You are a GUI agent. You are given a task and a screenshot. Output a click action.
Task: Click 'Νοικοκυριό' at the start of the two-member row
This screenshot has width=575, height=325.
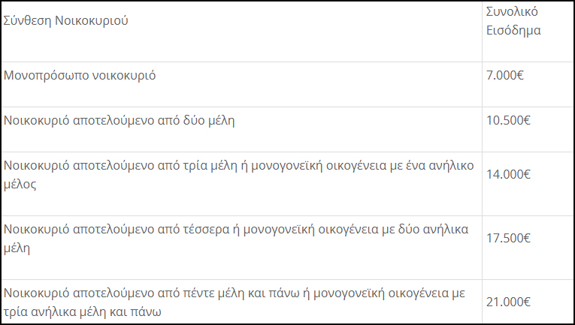(36, 120)
